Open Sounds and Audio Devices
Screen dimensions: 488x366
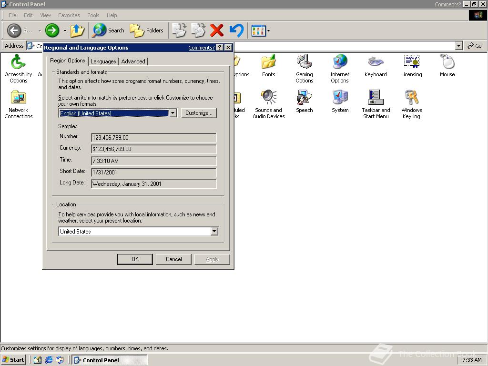[x=269, y=104]
